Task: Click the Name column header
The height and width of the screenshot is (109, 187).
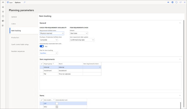Action: 70,64
